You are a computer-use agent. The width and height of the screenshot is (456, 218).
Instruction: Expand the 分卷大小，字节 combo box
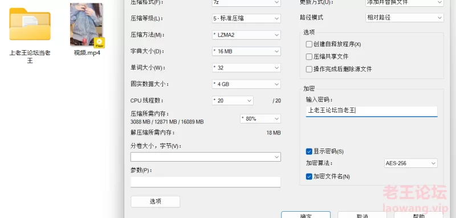point(206,157)
